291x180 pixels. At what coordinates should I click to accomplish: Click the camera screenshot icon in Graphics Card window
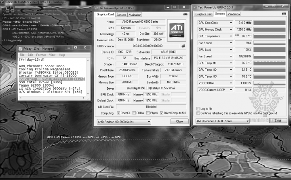tap(185, 14)
